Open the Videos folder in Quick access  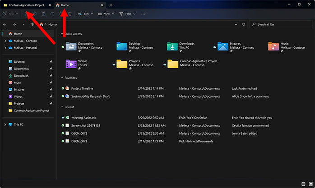72,64
